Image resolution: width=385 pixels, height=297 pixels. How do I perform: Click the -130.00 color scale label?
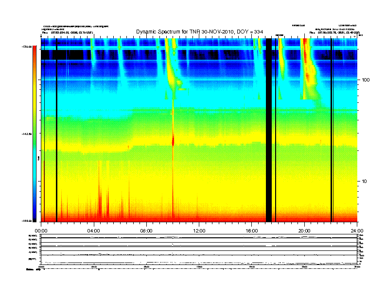coord(27,46)
